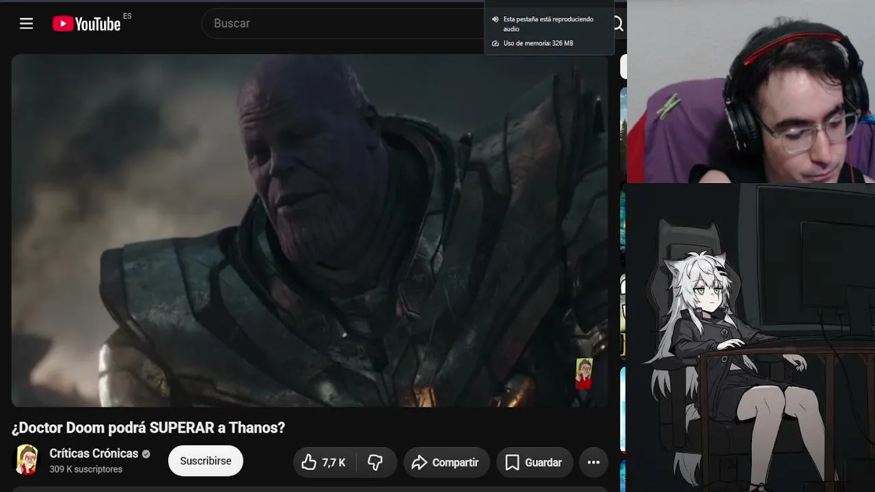
Task: Click the "Uso de memoria: 326 MB" tooltip text
Action: (x=538, y=43)
